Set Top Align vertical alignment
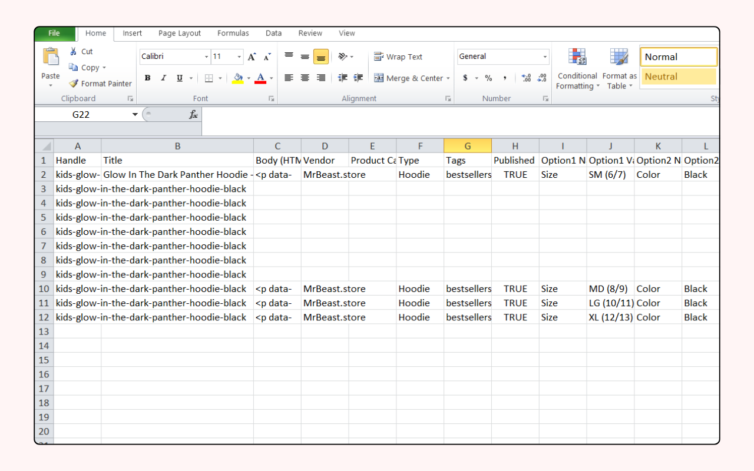754x471 pixels. [289, 57]
